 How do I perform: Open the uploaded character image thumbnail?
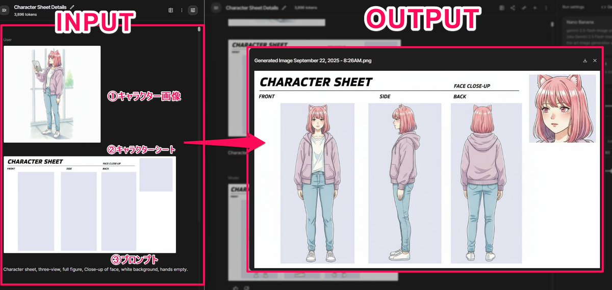click(52, 94)
